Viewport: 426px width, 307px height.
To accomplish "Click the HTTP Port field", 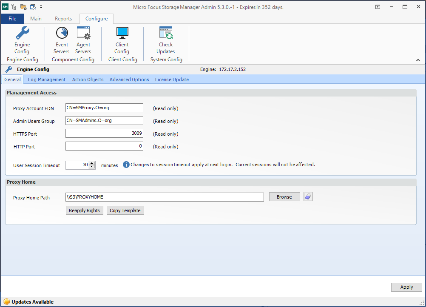I will pyautogui.click(x=104, y=146).
